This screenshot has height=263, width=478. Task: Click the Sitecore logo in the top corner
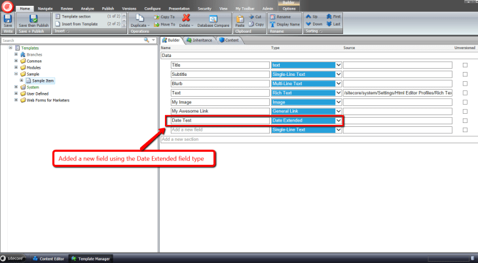coord(7,7)
